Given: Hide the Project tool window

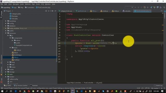Looking at the screenshot, I should [56, 11].
